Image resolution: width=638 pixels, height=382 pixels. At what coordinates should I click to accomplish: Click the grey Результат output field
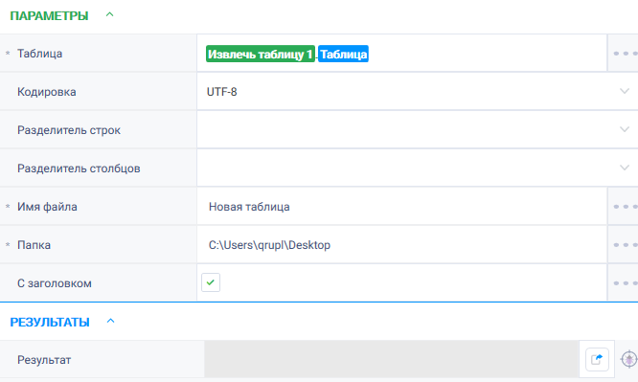392,359
